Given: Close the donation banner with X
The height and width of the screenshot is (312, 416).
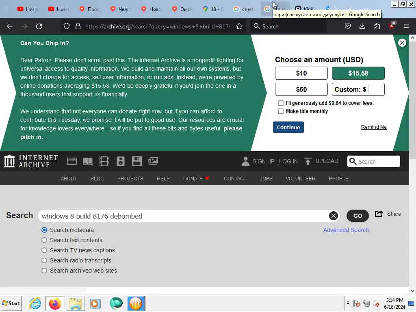Looking at the screenshot, I should [402, 43].
